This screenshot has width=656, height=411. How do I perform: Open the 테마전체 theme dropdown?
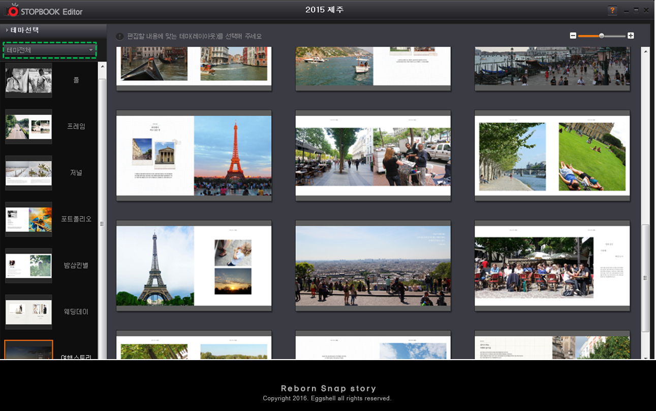pos(50,50)
